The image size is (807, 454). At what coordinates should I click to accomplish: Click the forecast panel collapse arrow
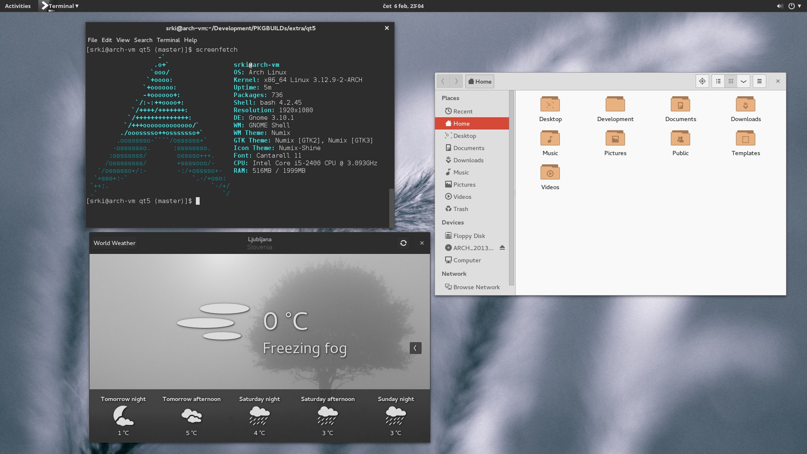click(415, 348)
